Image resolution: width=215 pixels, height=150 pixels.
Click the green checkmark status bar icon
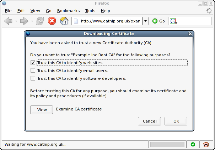click(x=193, y=144)
